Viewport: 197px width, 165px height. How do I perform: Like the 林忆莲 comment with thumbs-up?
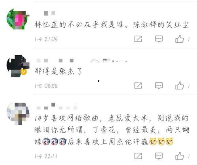179,39
